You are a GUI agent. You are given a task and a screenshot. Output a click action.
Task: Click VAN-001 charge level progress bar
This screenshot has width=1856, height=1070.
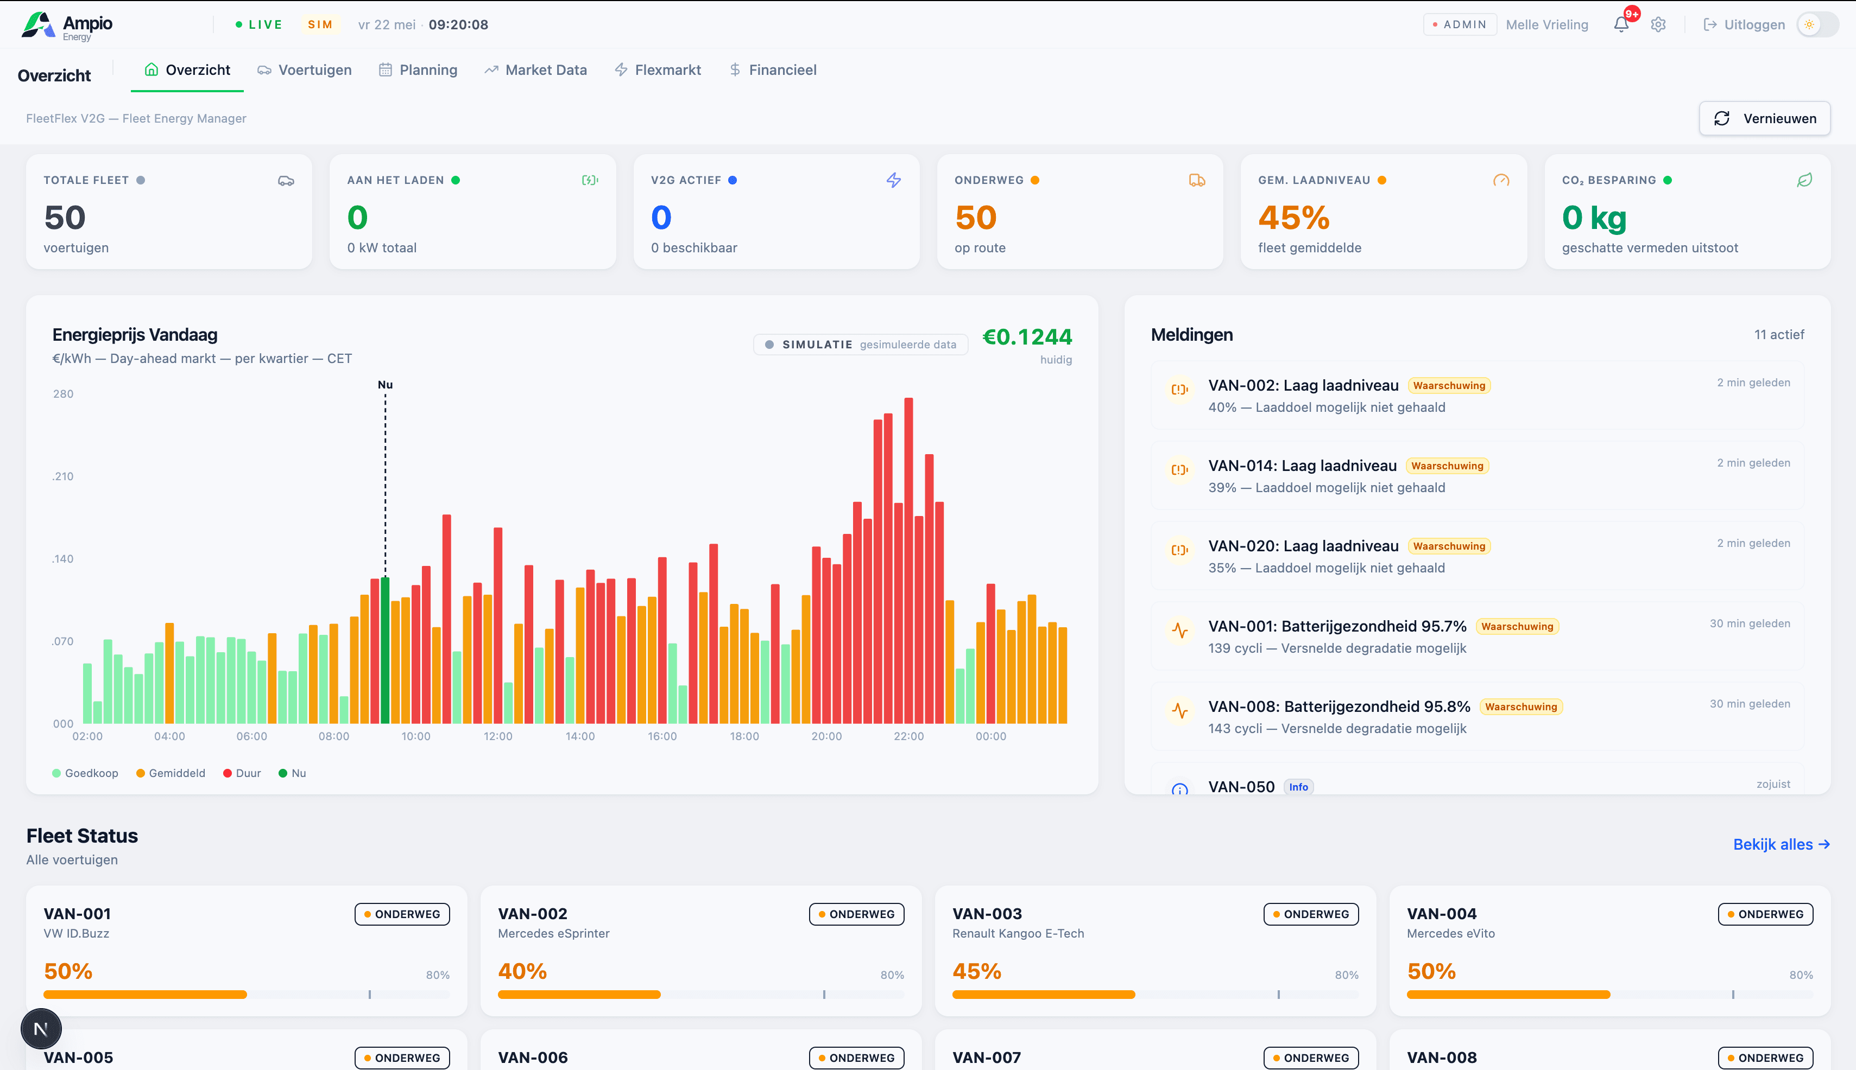pyautogui.click(x=247, y=994)
